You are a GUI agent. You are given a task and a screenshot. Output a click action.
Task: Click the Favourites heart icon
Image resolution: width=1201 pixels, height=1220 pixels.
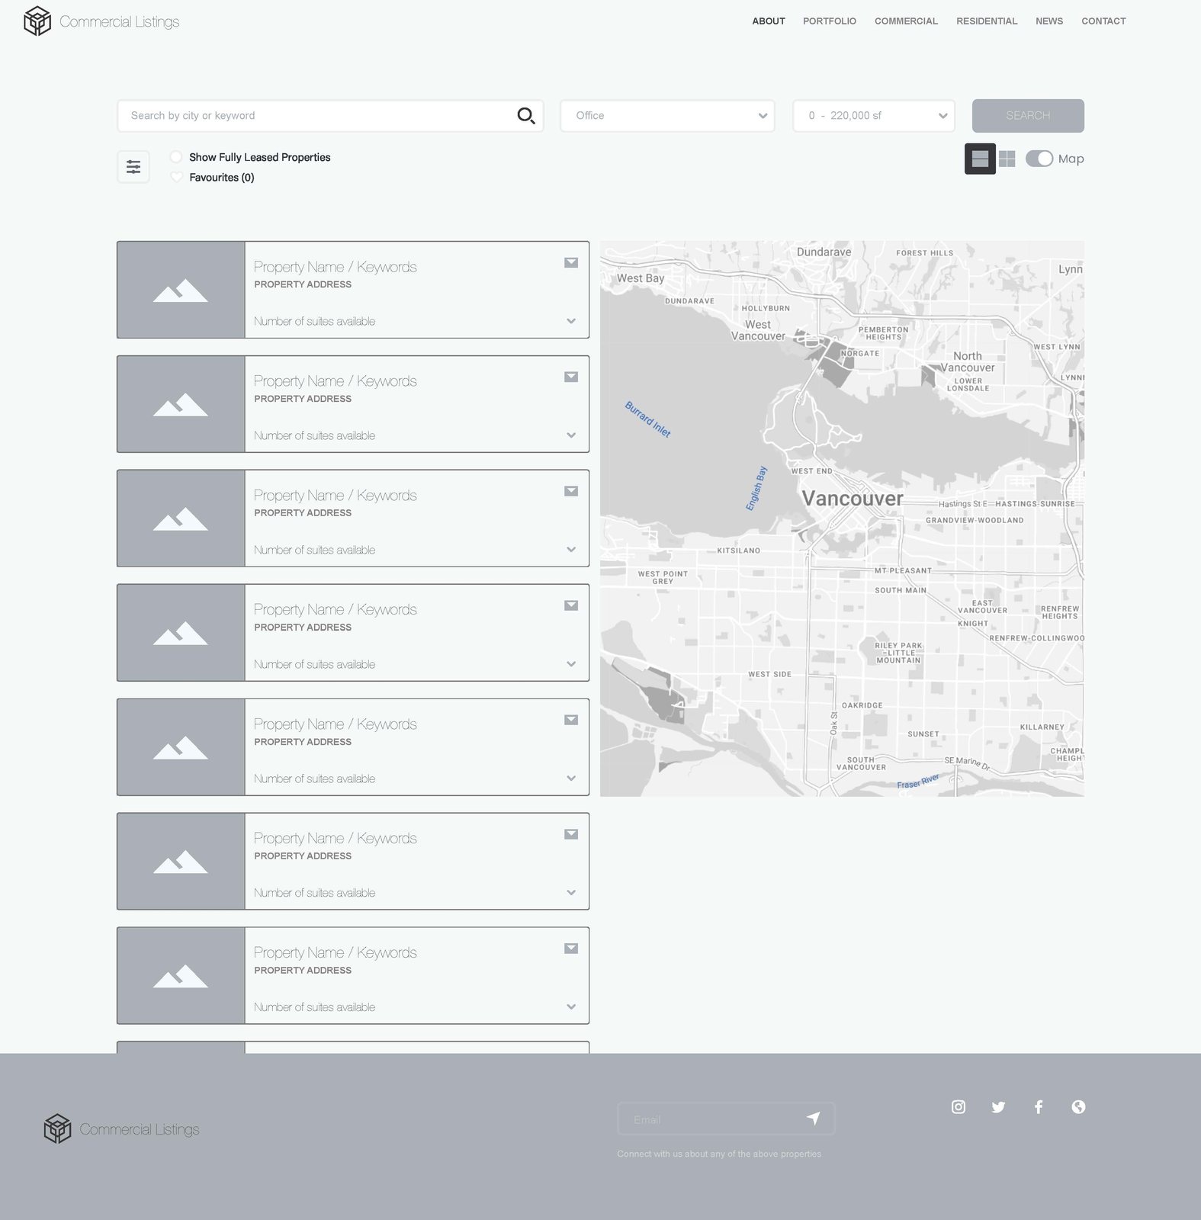click(176, 177)
